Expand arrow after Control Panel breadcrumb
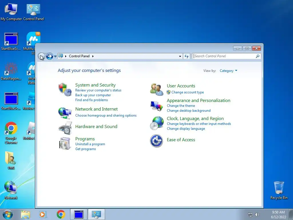293x220 pixels. point(93,56)
